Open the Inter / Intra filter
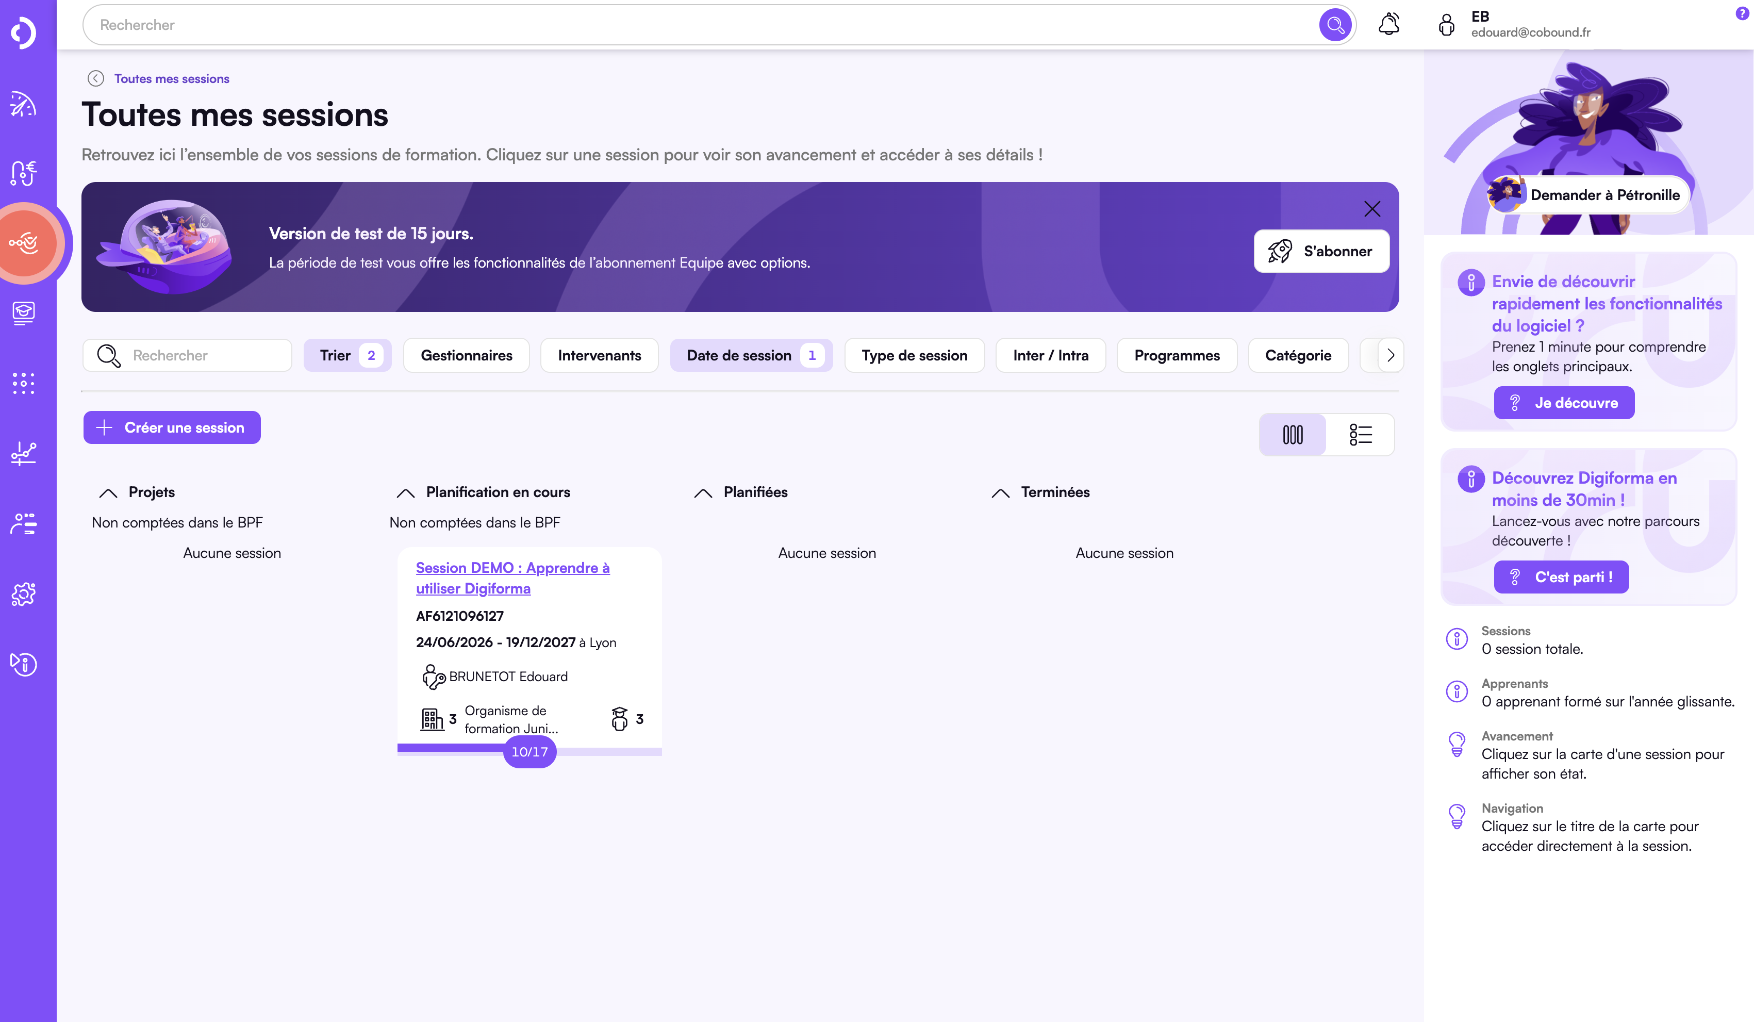1754x1022 pixels. click(1050, 355)
